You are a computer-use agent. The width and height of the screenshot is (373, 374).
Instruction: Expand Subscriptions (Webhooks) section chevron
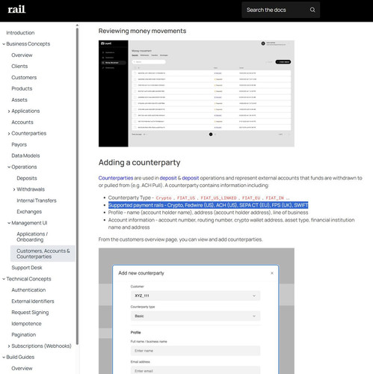click(x=9, y=346)
